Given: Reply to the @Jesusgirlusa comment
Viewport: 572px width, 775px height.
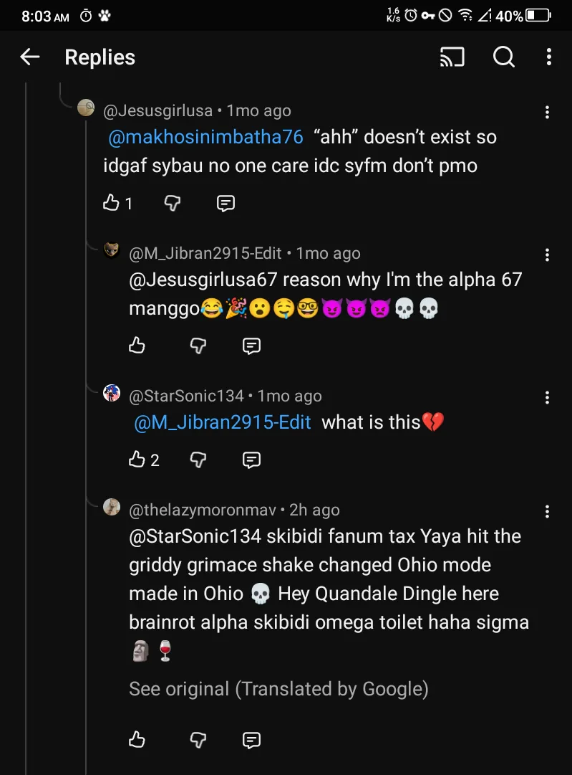Looking at the screenshot, I should coord(226,204).
